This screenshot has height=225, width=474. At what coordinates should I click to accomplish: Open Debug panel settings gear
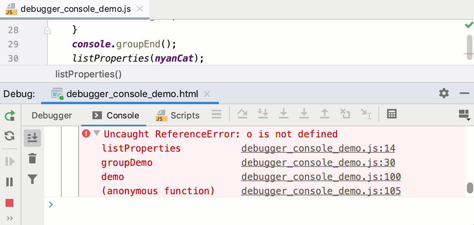point(444,94)
